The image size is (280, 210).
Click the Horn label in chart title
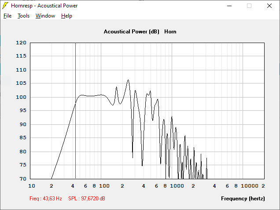(170, 32)
